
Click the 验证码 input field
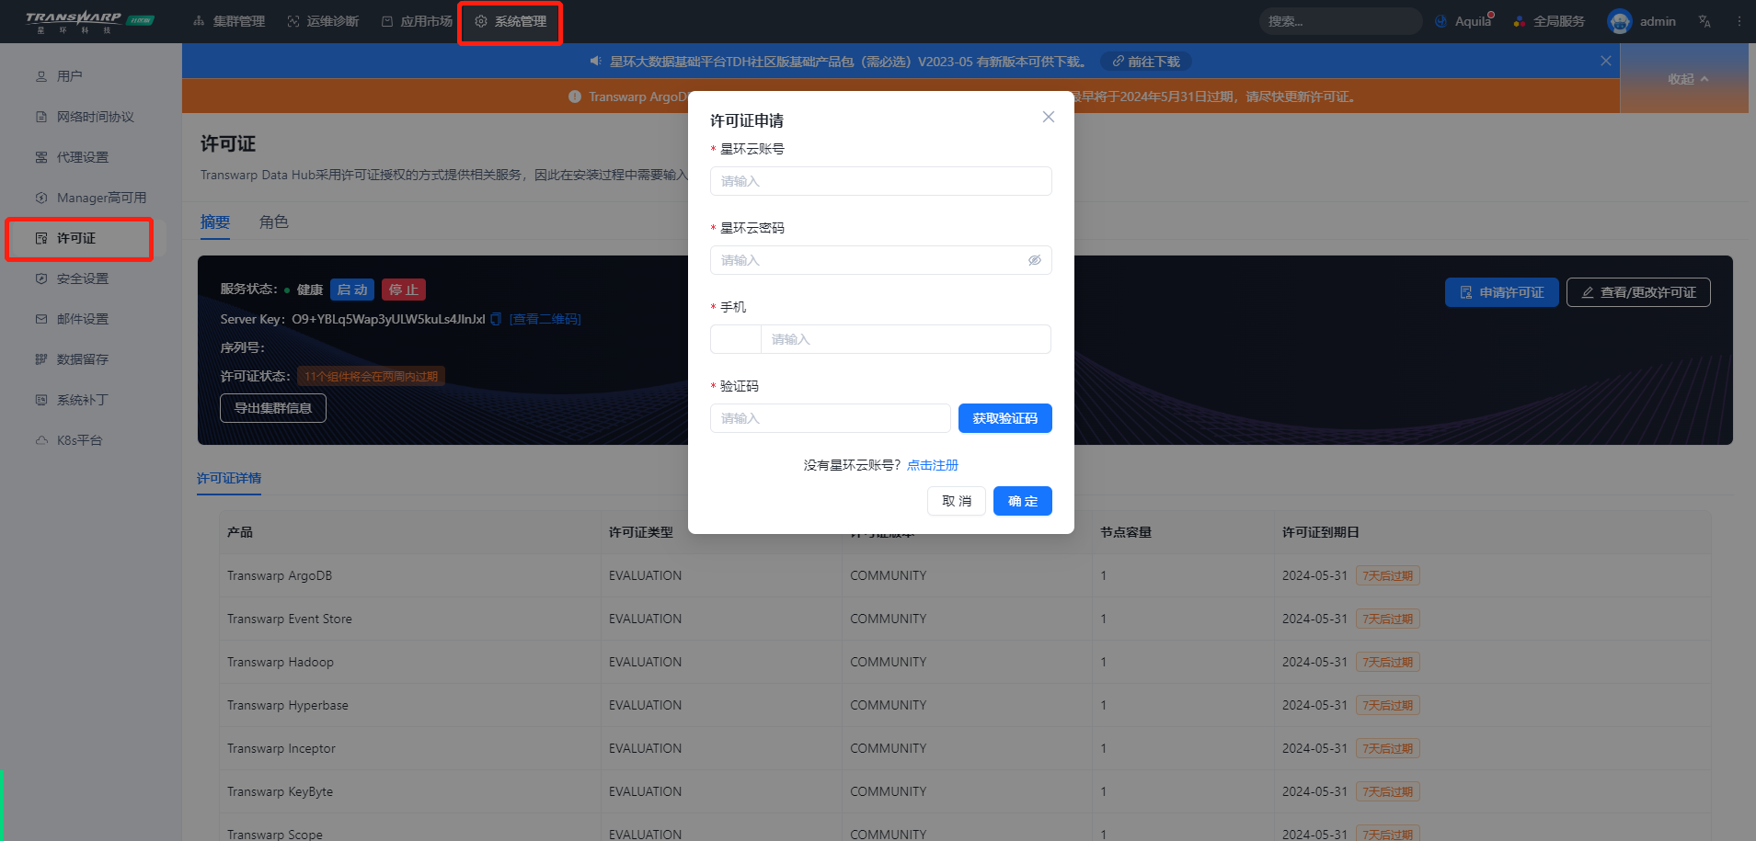(830, 418)
